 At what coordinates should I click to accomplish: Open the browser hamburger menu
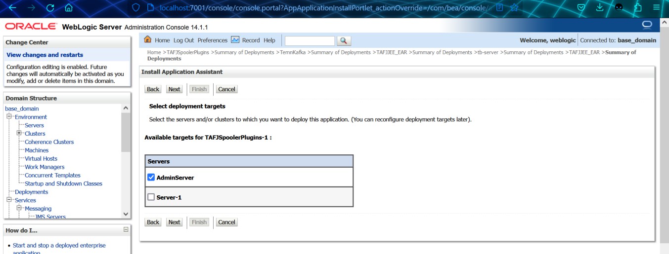click(x=656, y=8)
